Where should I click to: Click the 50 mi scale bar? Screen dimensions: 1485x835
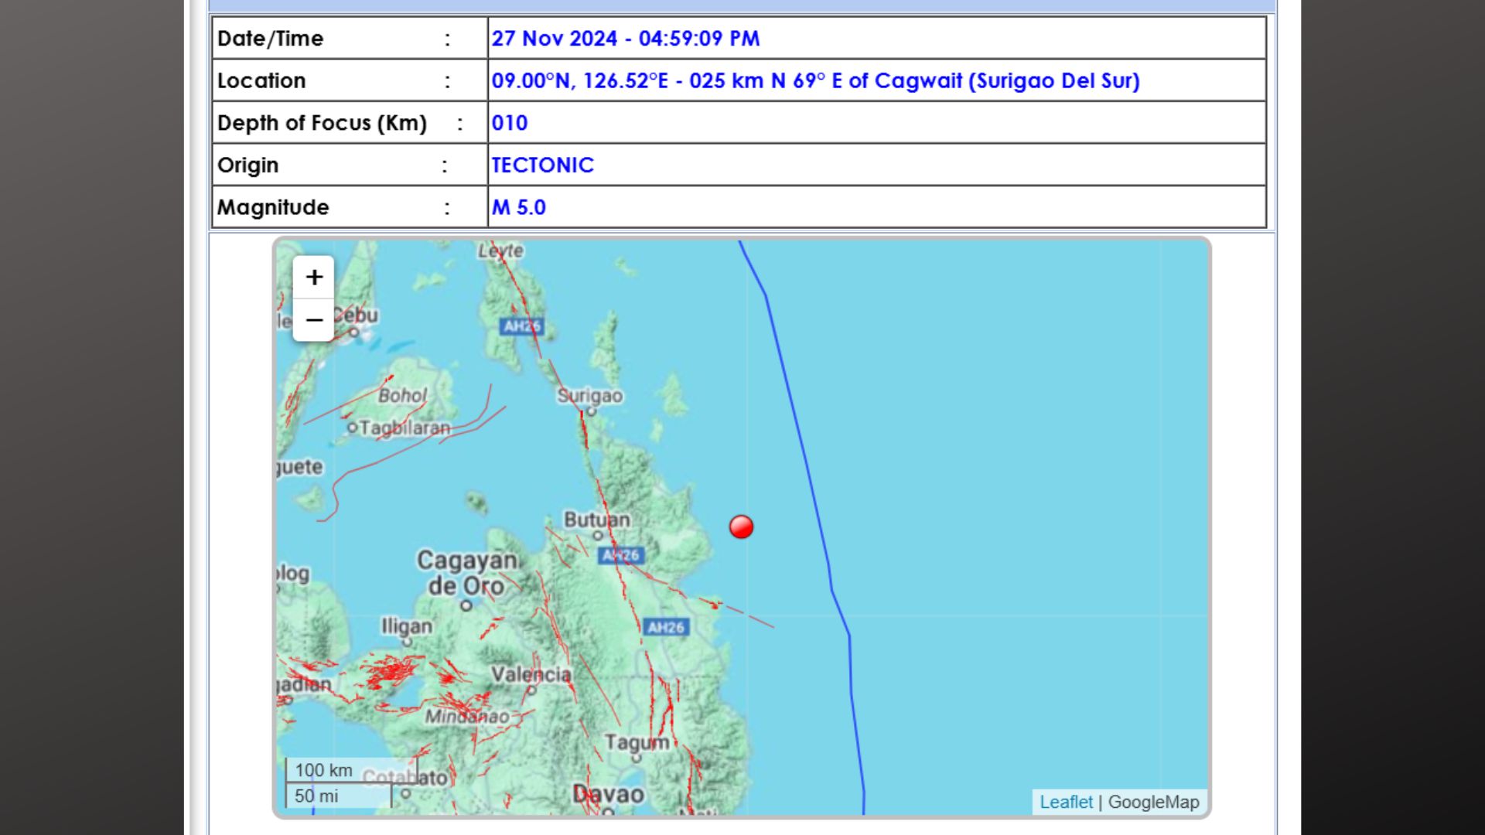(x=339, y=796)
